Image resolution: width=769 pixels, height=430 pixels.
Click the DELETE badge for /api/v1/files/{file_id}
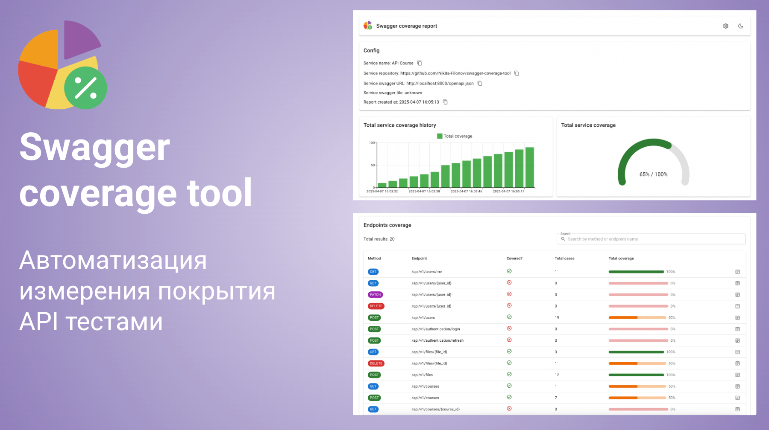[376, 363]
